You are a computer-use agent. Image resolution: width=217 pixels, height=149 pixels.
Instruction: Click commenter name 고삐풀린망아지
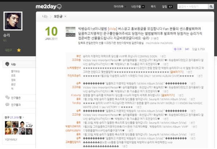(x=73, y=142)
